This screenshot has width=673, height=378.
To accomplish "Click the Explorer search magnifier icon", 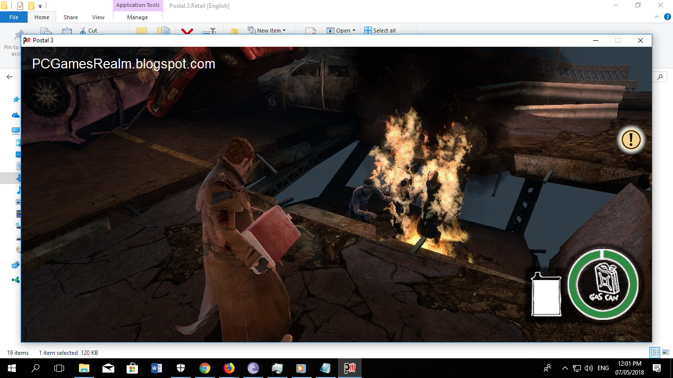I will pyautogui.click(x=660, y=77).
